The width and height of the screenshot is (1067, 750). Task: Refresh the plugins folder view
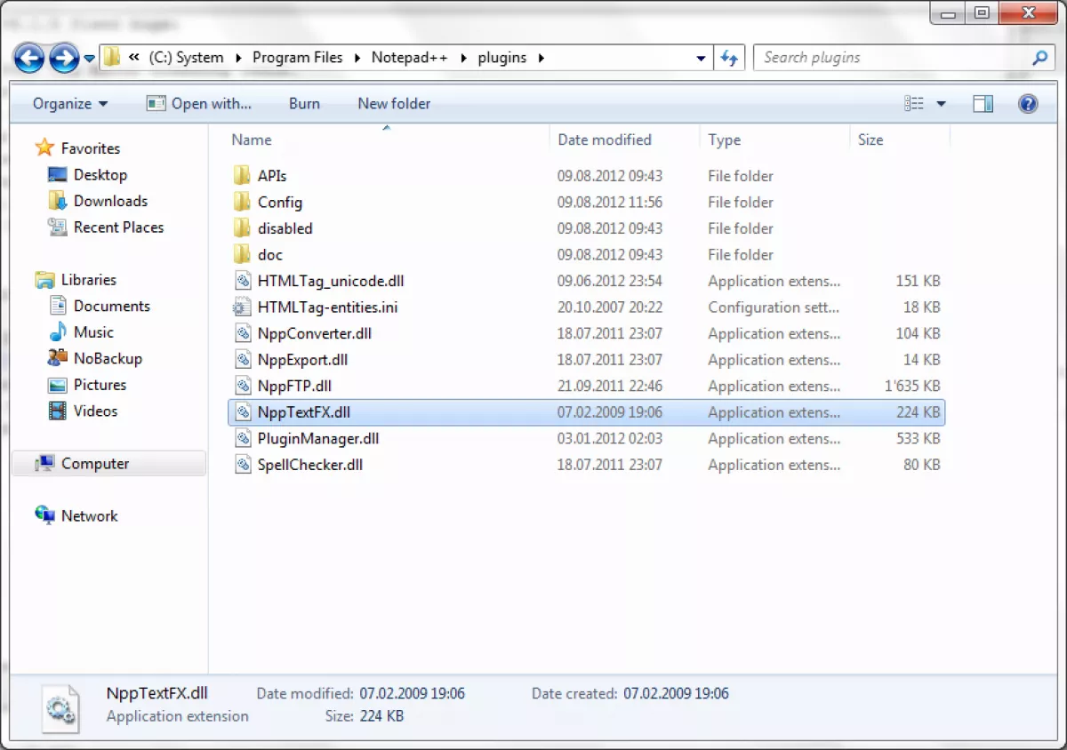(x=729, y=57)
